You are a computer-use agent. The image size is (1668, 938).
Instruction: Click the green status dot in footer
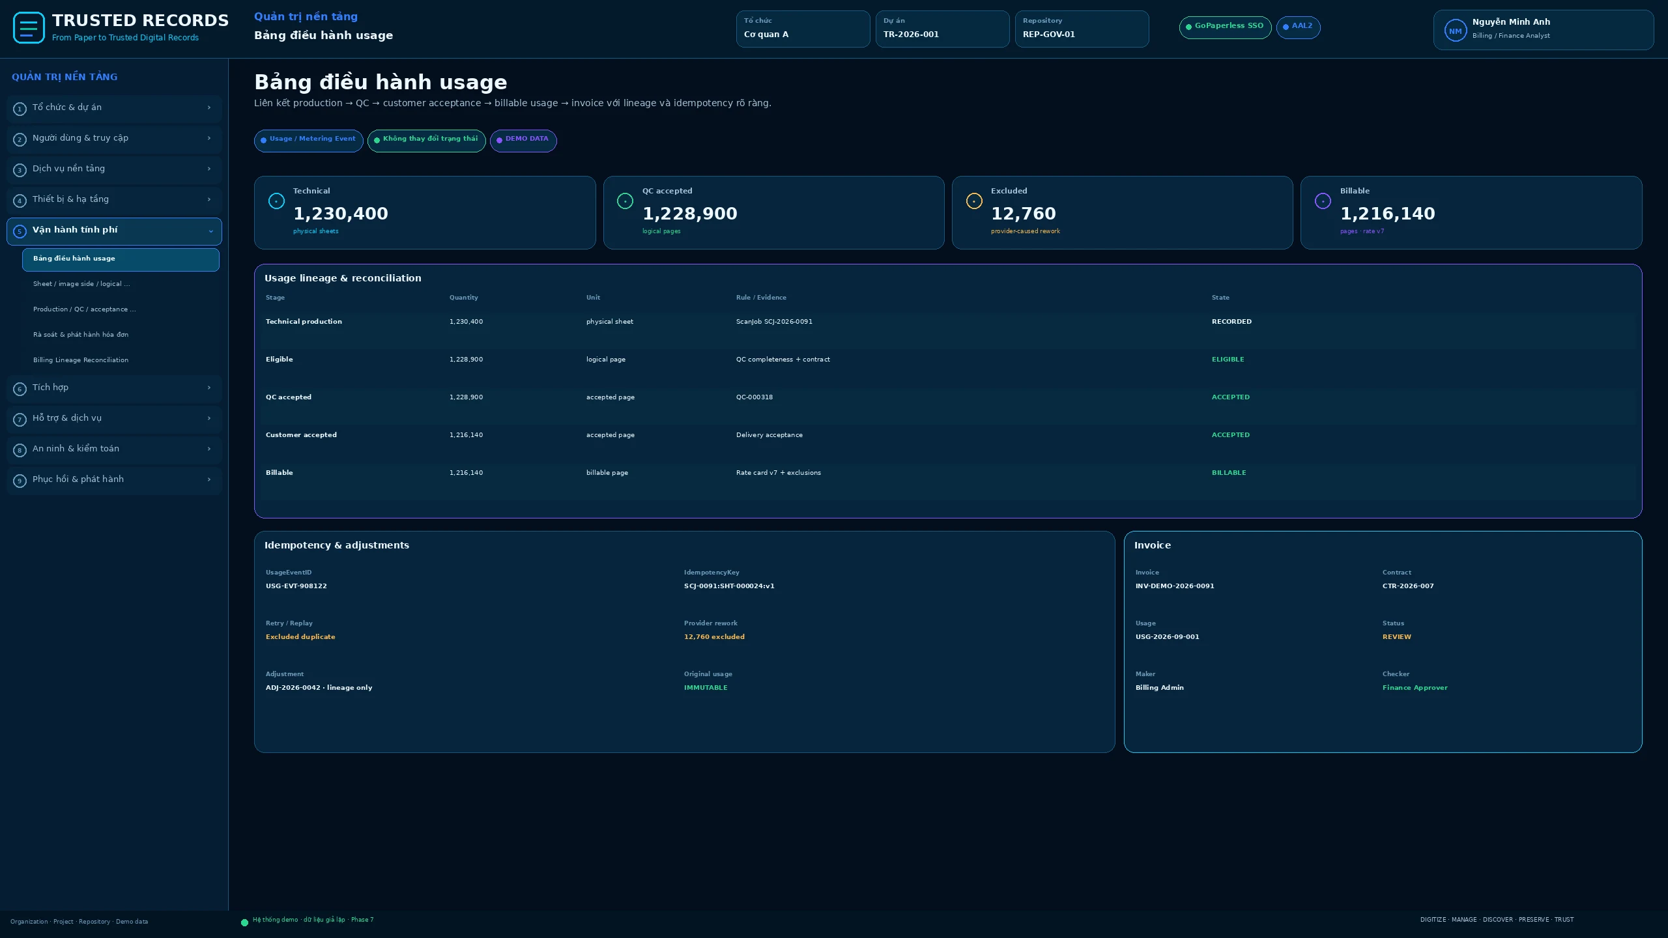pos(244,922)
